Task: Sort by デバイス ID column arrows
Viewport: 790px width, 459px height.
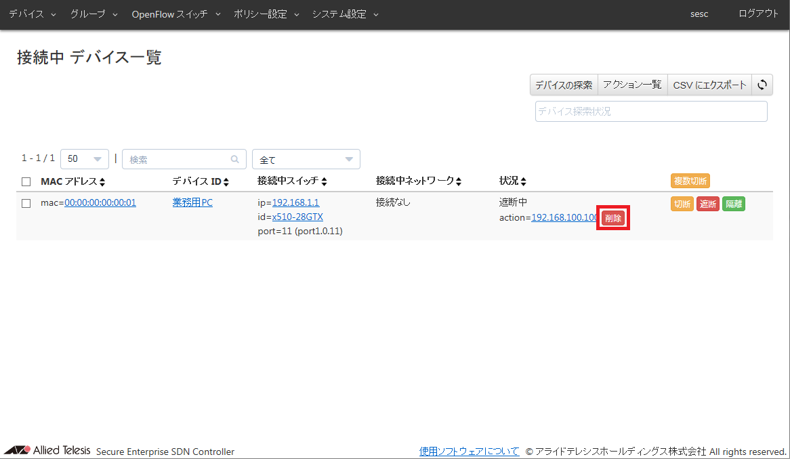Action: tap(226, 182)
